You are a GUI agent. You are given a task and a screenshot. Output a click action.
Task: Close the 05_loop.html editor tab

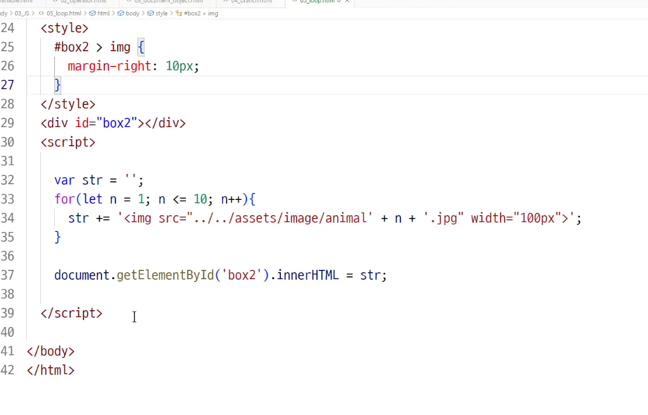tap(347, 1)
